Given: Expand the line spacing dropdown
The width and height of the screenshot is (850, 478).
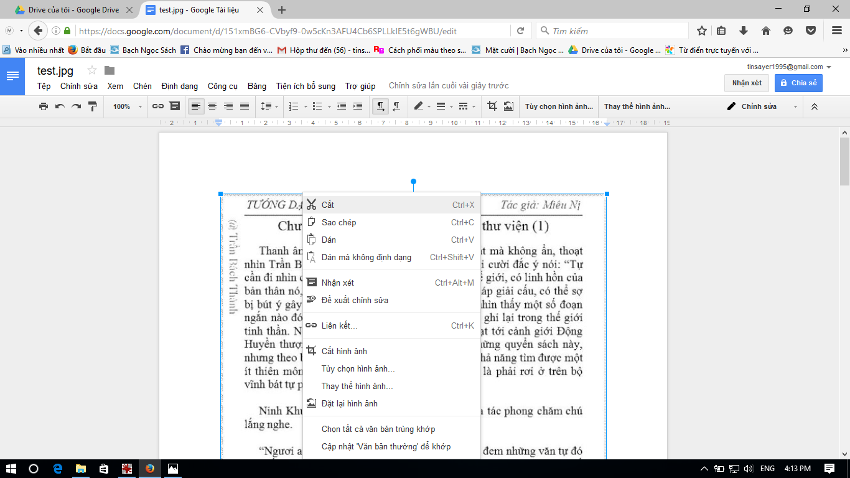Looking at the screenshot, I should click(269, 106).
